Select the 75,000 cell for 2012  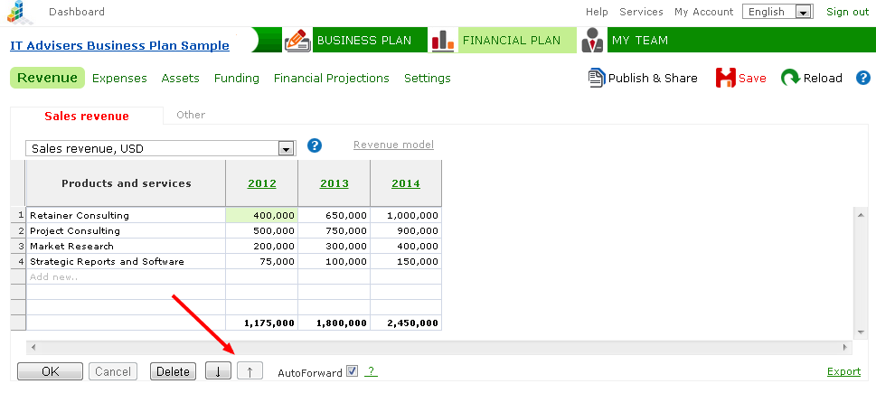pyautogui.click(x=261, y=261)
